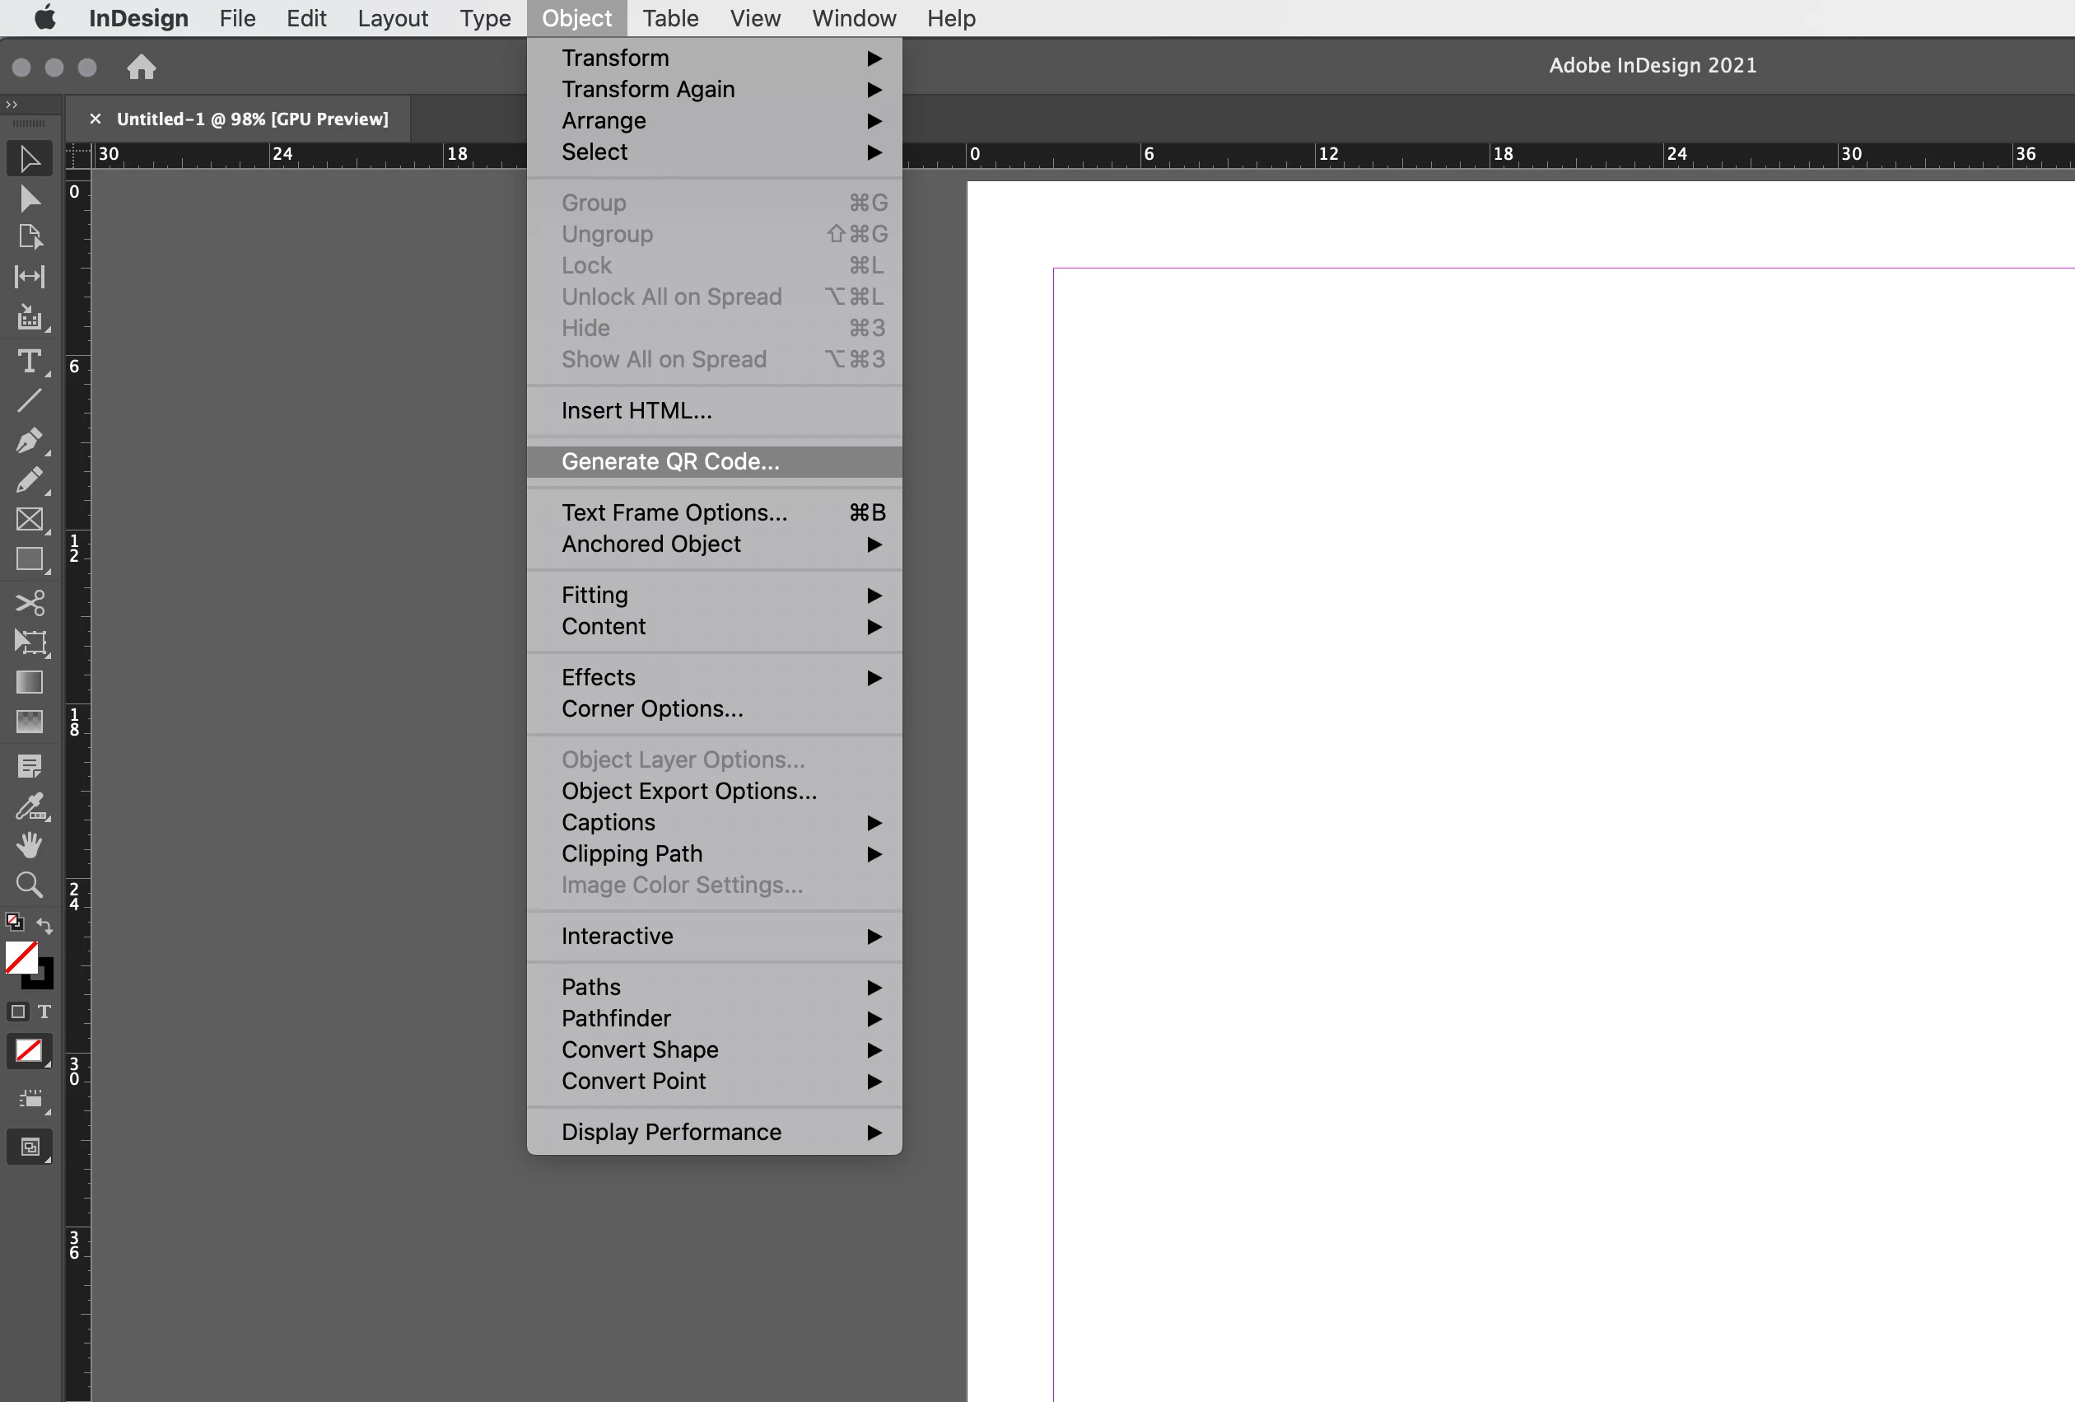2075x1402 pixels.
Task: Click the Fill color swatch
Action: [x=21, y=957]
